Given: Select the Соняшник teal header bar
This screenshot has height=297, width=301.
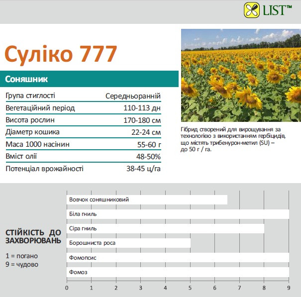Looking at the screenshot, I should 90,79.
